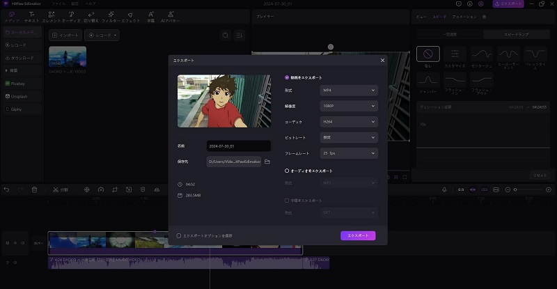Viewport: 557px width, 289px height.
Task: Open the レコード button dropdown arrow
Action: click(x=115, y=36)
